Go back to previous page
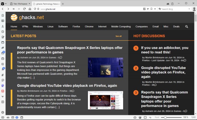This screenshot has height=120, width=197. click(3, 9)
